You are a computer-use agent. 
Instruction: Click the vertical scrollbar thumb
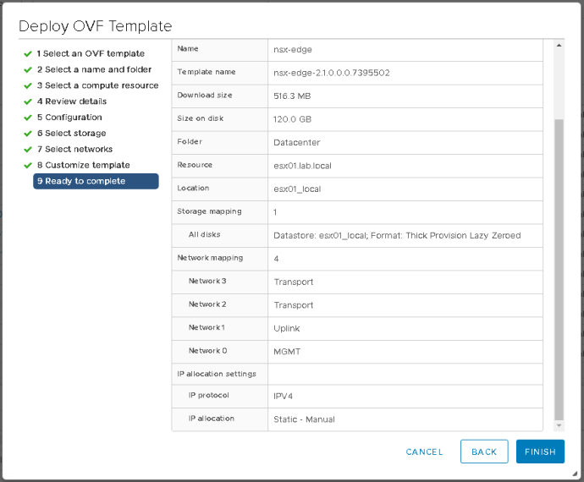tap(559, 270)
